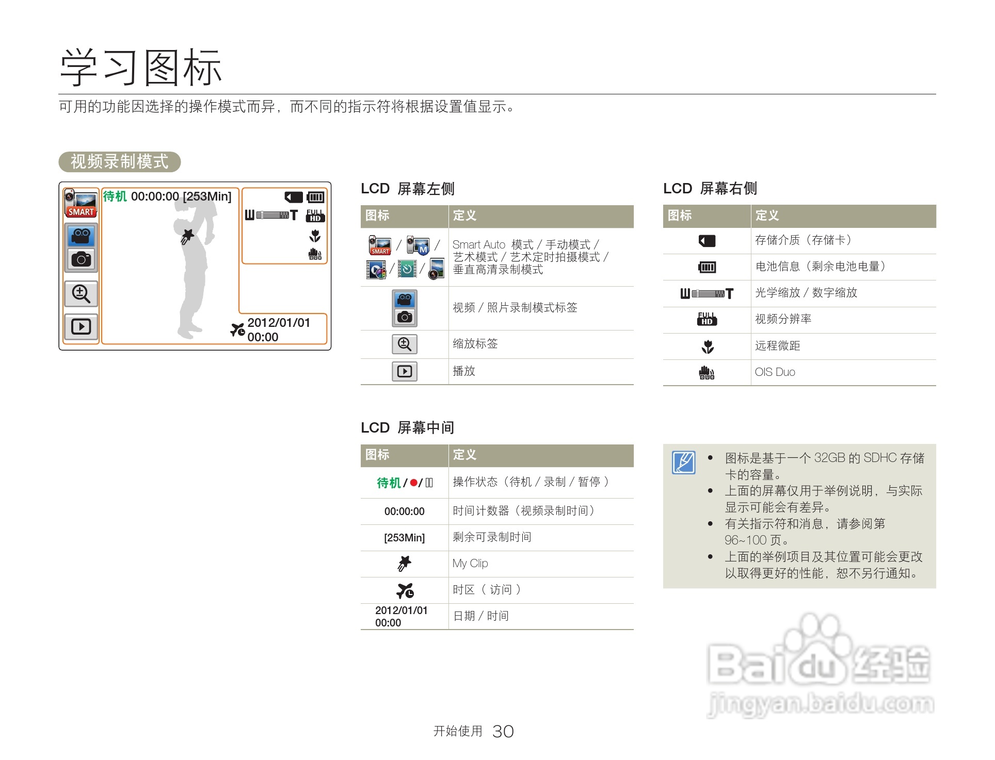Image resolution: width=995 pixels, height=760 pixels.
Task: Click the SMART scene thumbnail
Action: (81, 204)
